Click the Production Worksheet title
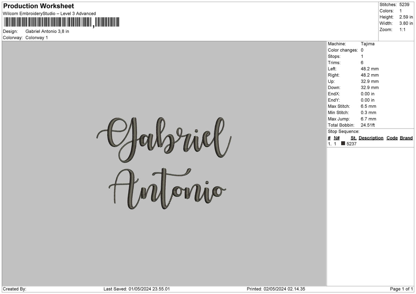Screen dimensions: 416x294 (x=38, y=6)
